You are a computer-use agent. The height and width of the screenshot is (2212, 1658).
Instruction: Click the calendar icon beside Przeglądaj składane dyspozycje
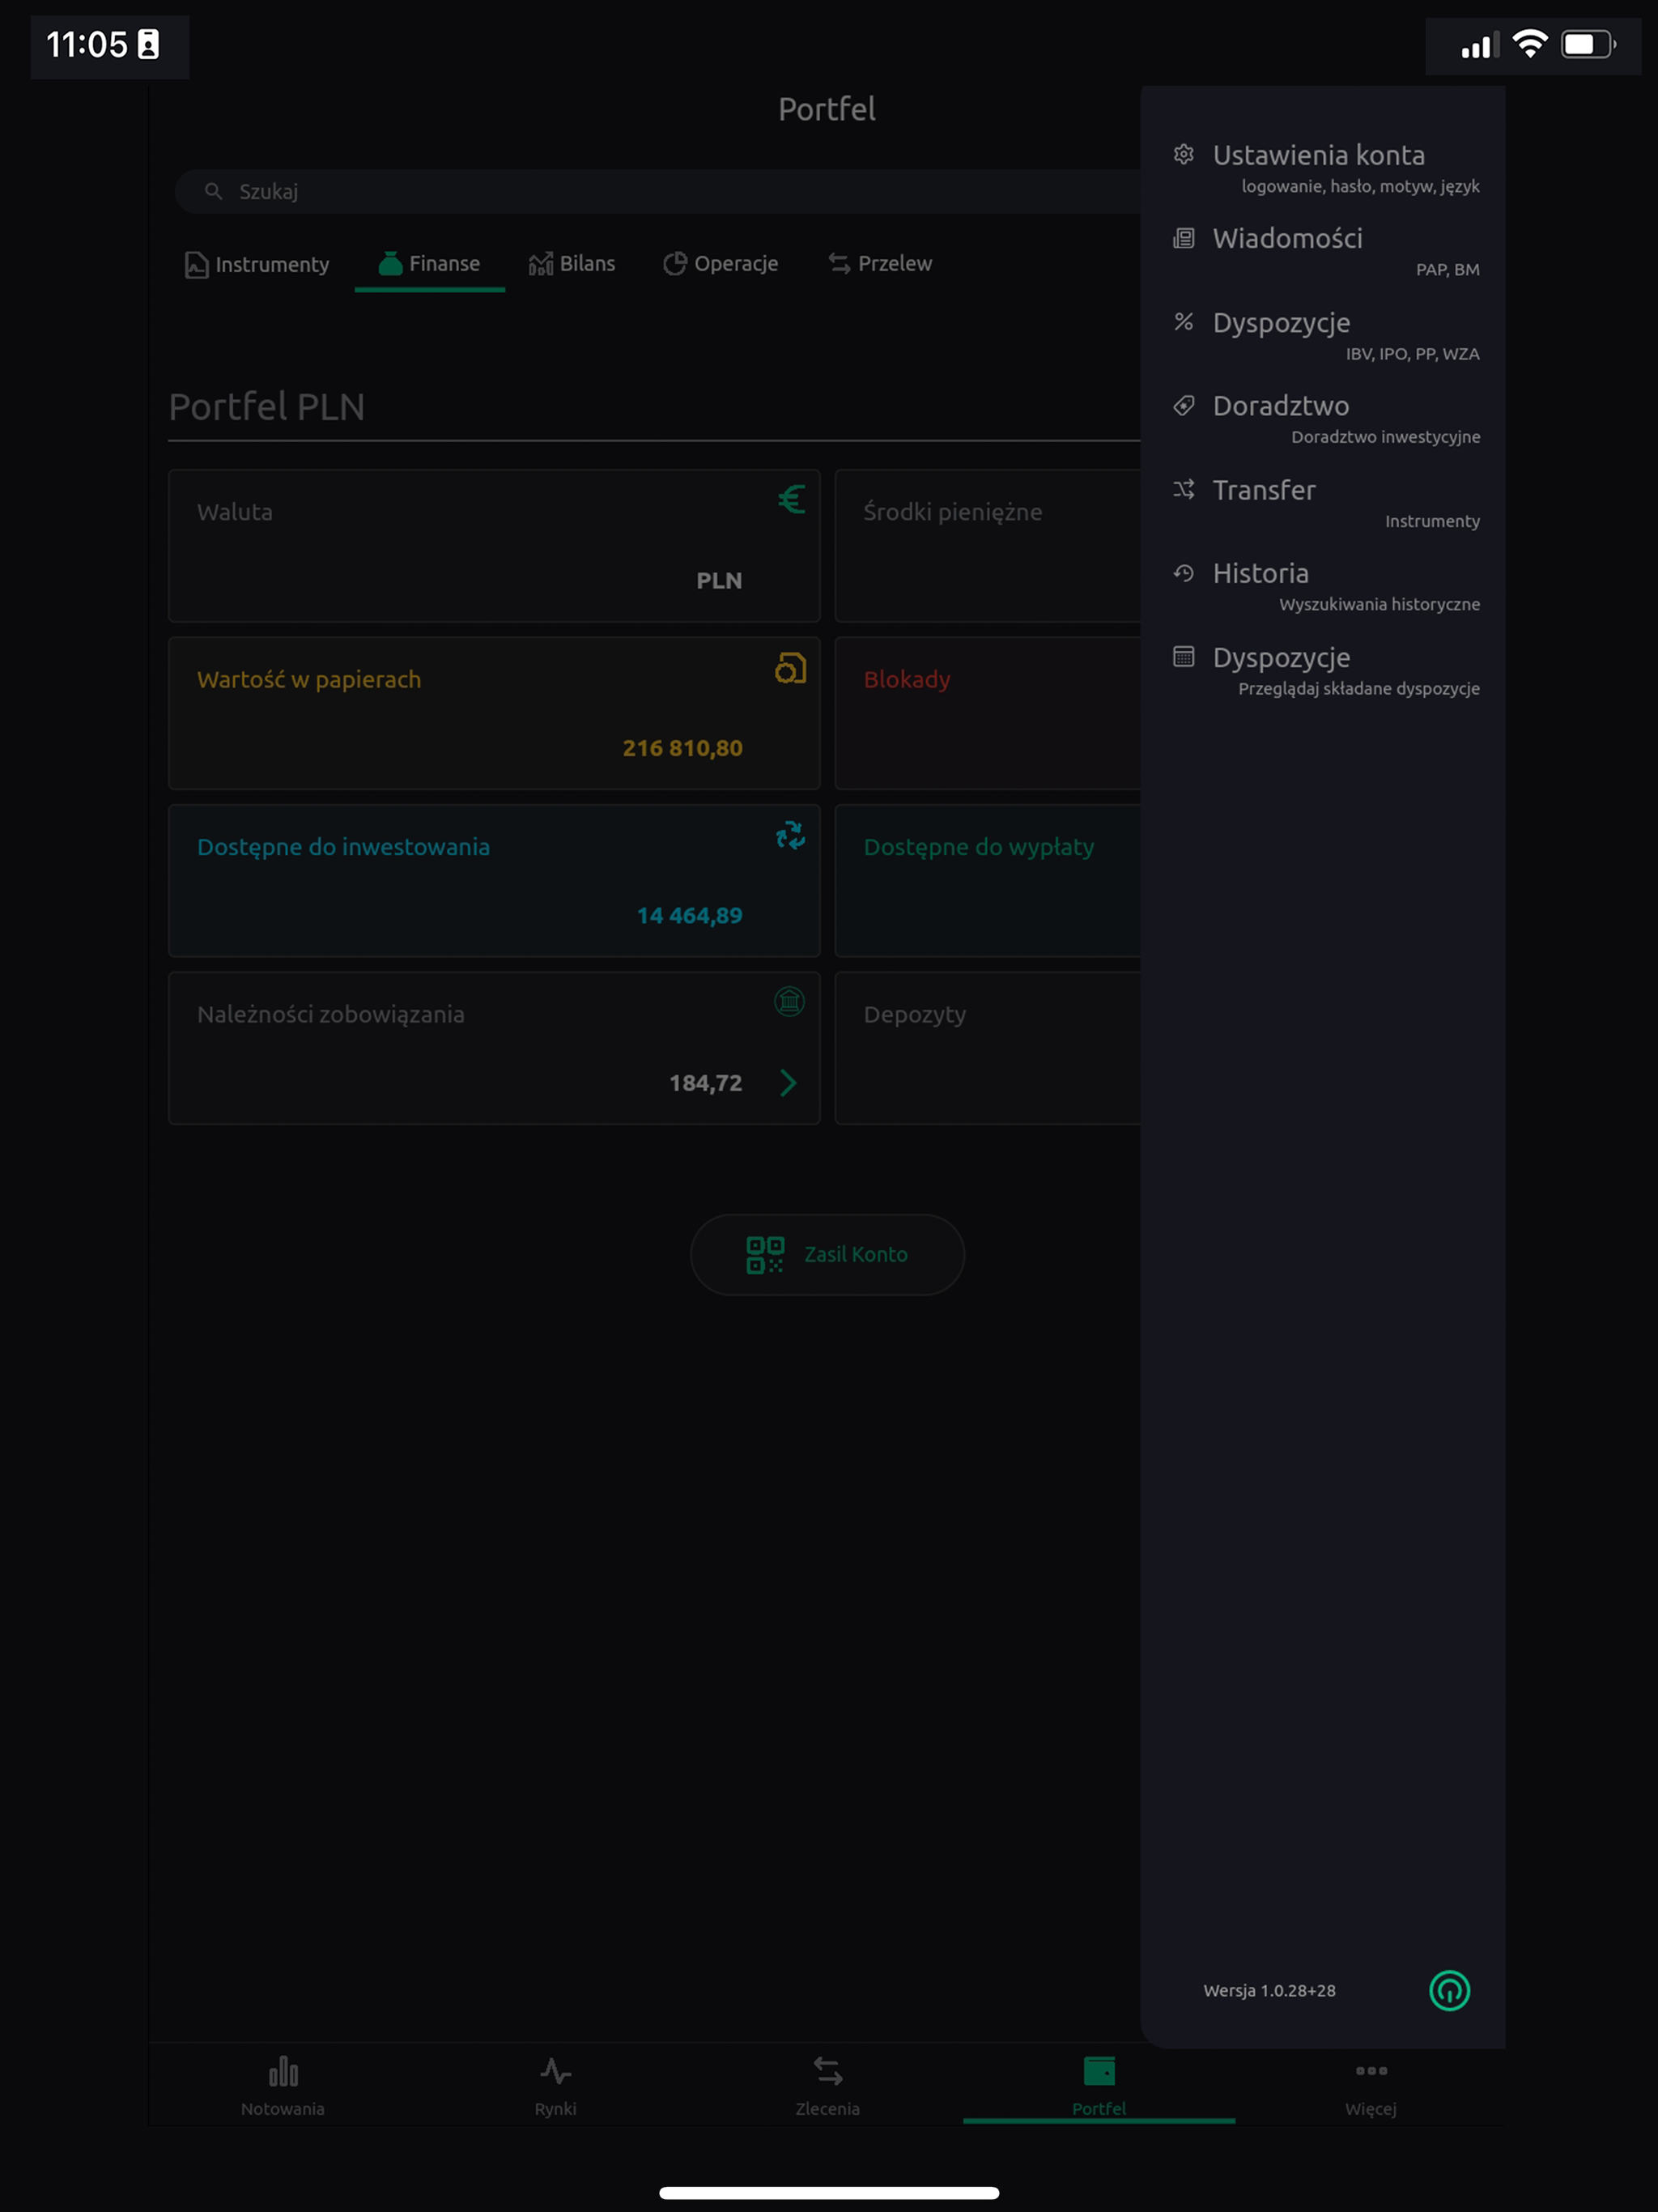[1183, 657]
